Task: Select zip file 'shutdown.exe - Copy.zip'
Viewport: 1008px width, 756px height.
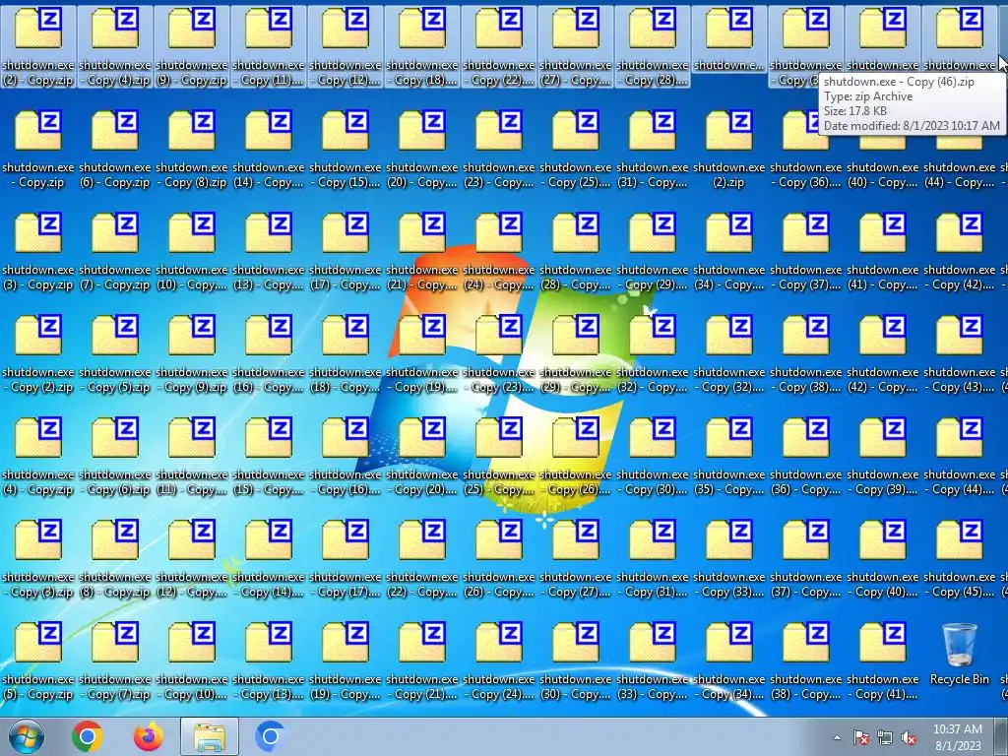Action: coord(38,150)
